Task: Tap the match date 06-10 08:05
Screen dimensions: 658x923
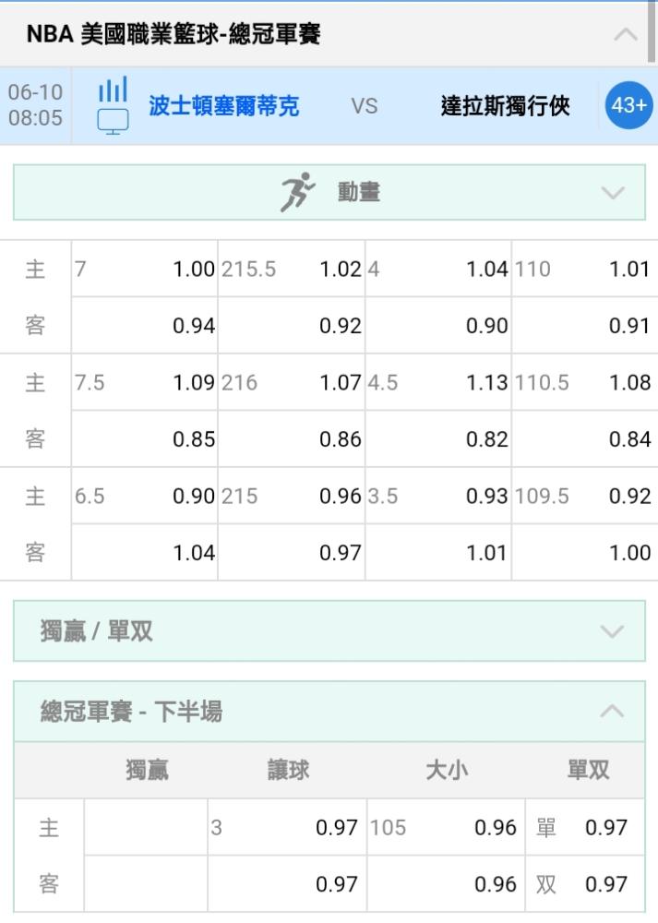Action: coord(35,105)
